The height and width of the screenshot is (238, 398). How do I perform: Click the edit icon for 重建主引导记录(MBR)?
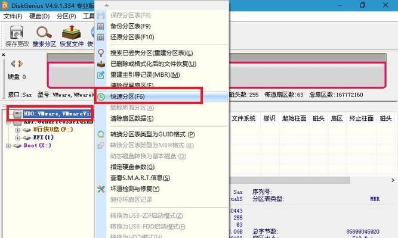point(101,75)
